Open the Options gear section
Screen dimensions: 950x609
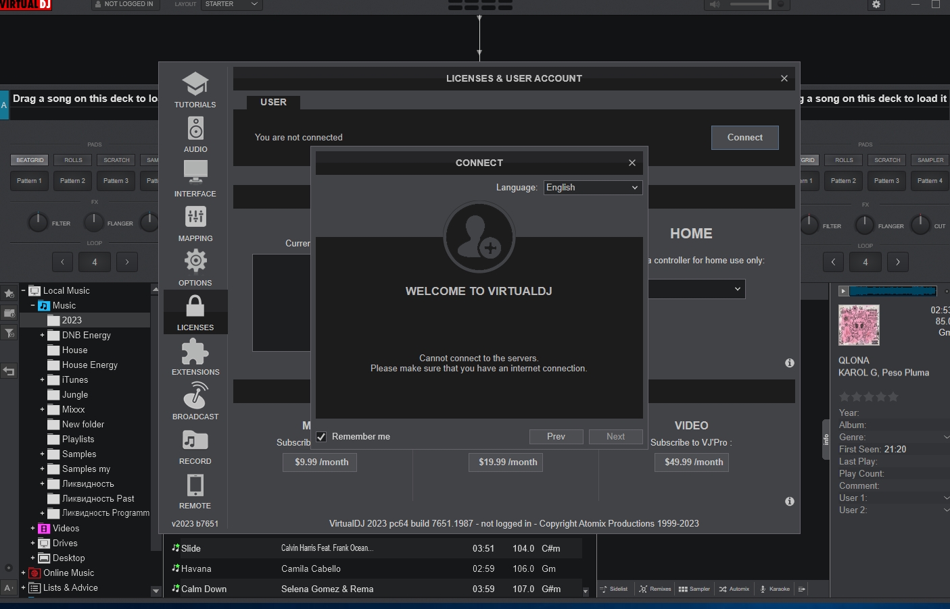pyautogui.click(x=195, y=267)
